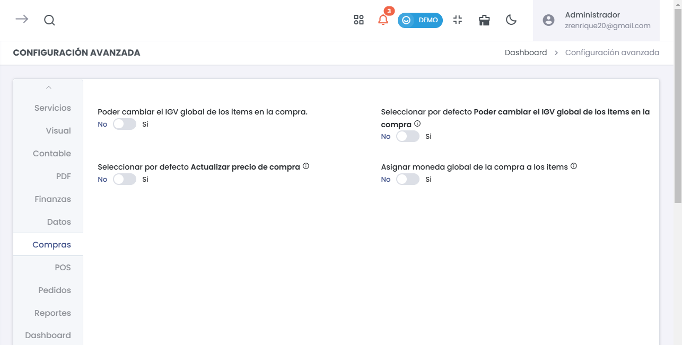
Task: Click the DEMO environment badge
Action: (420, 20)
